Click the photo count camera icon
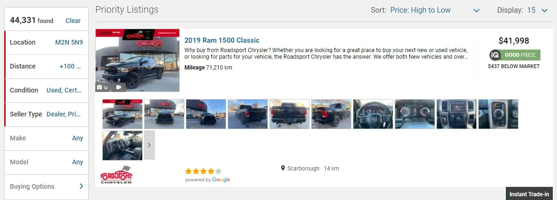 [x=99, y=87]
